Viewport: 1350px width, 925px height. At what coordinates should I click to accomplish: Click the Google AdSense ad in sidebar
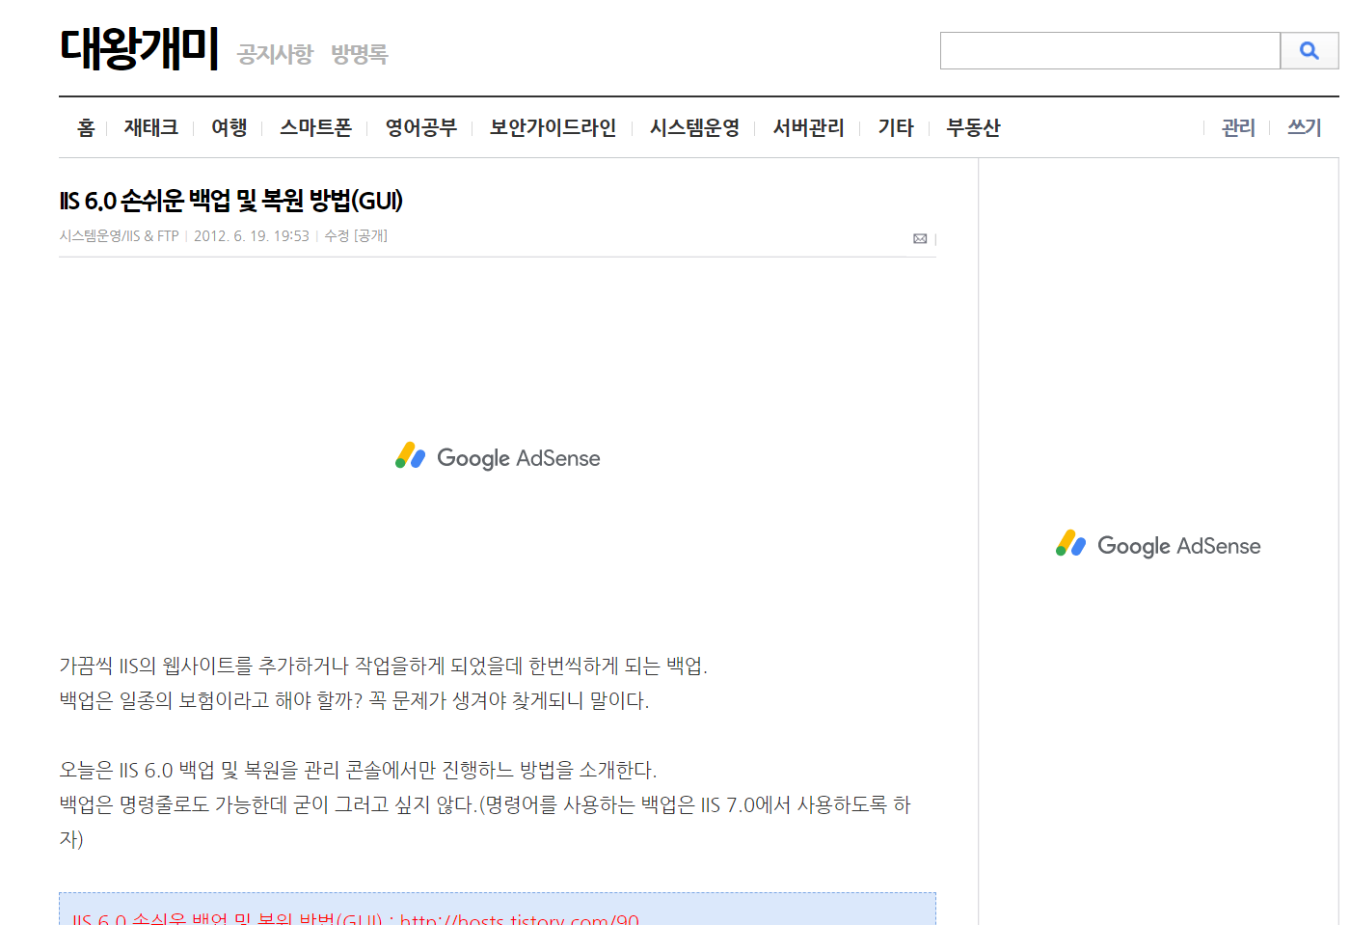click(1158, 545)
